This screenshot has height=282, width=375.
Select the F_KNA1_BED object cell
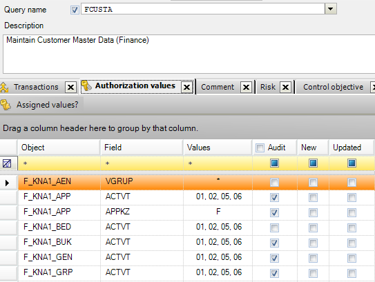pyautogui.click(x=59, y=227)
